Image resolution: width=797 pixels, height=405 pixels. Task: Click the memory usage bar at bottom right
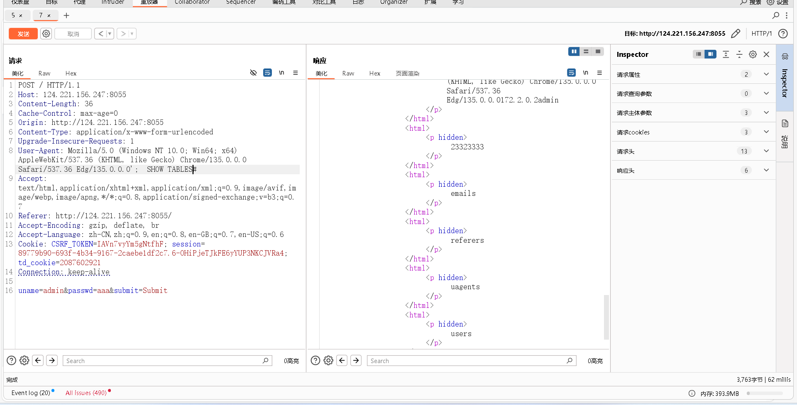tap(765, 393)
